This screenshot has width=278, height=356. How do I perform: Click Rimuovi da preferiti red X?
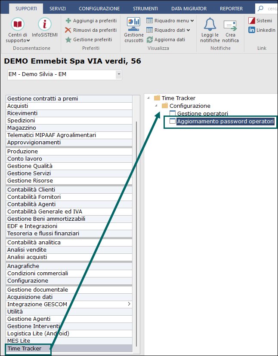(x=68, y=30)
